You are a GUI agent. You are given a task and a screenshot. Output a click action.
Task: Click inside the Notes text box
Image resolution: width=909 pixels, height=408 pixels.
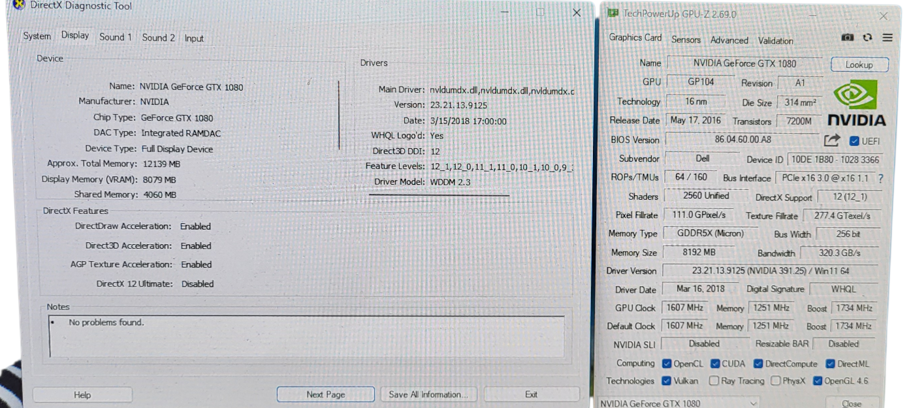[307, 337]
